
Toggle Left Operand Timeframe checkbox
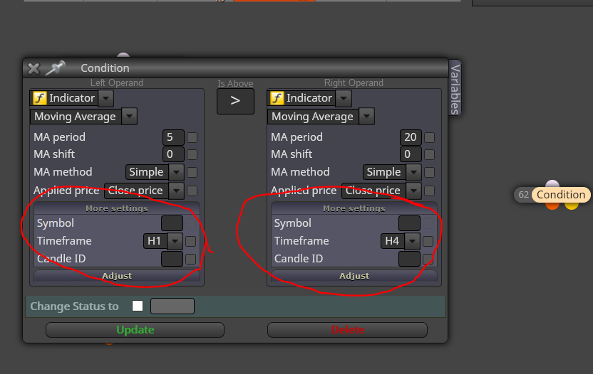190,241
